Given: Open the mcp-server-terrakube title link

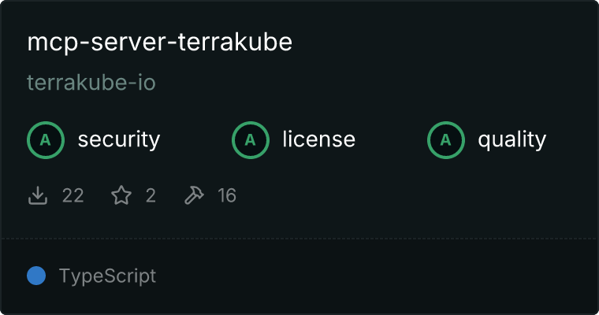Looking at the screenshot, I should [160, 42].
